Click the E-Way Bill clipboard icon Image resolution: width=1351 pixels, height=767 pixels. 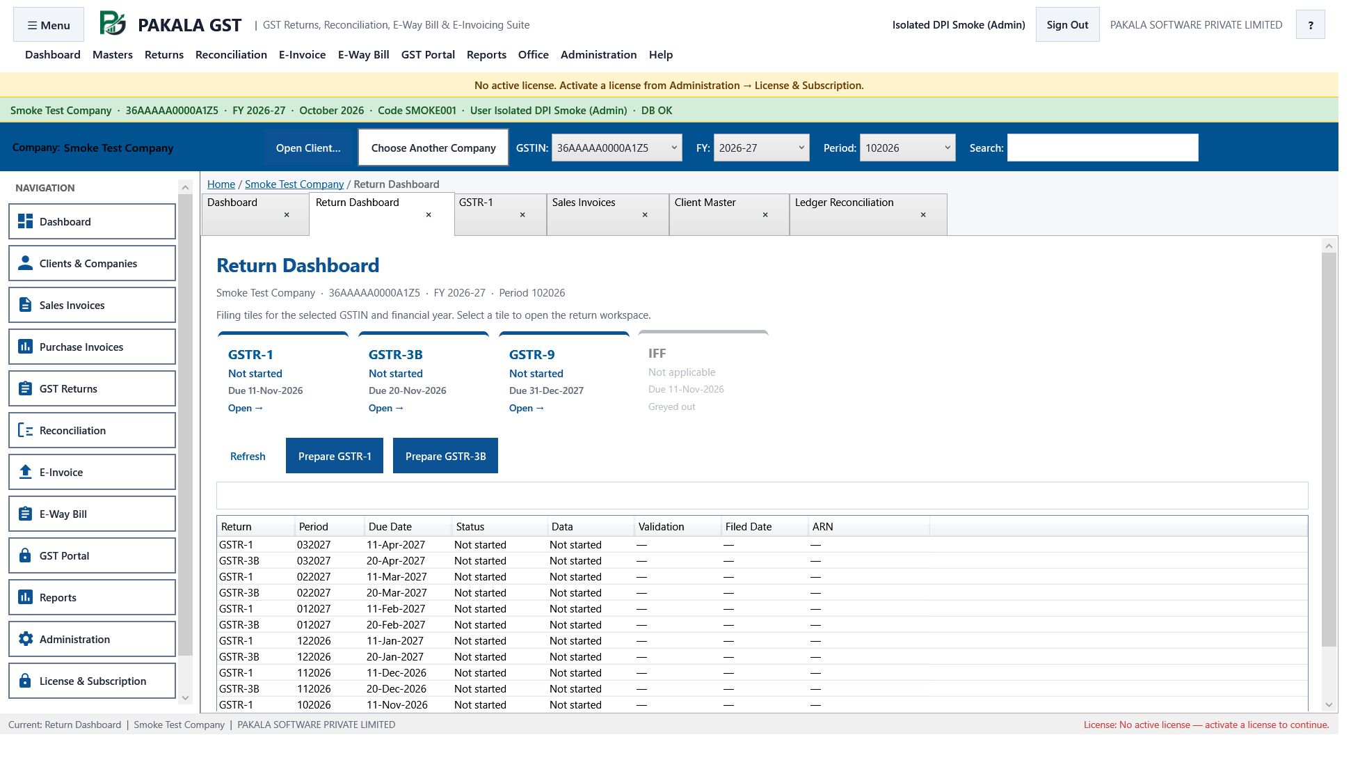[26, 514]
